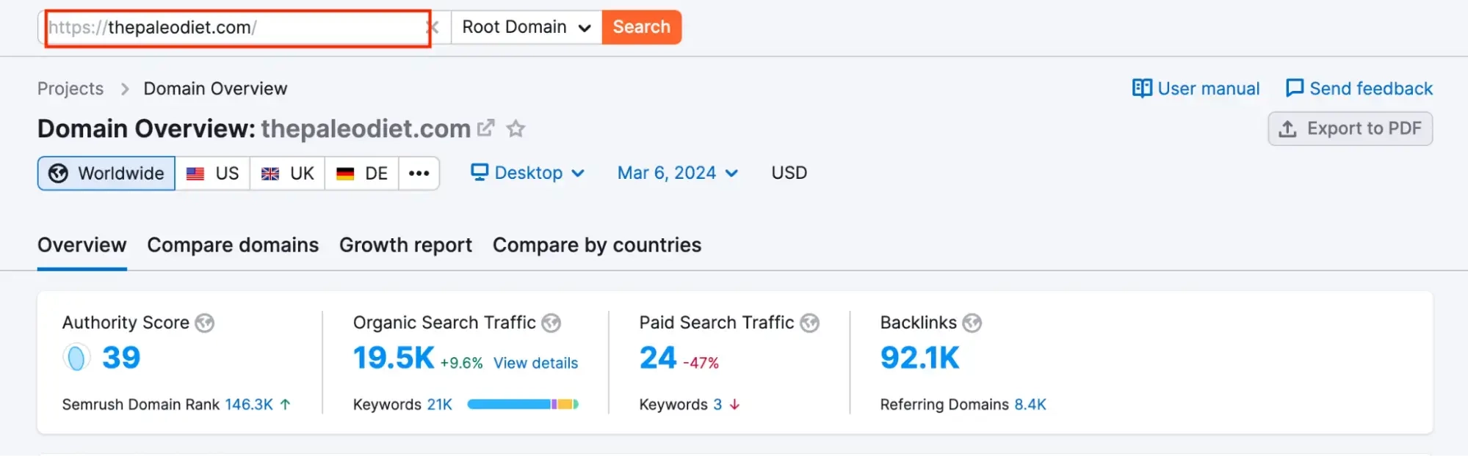The width and height of the screenshot is (1468, 456).
Task: Star thepaleodiet.com as favorite
Action: (516, 129)
